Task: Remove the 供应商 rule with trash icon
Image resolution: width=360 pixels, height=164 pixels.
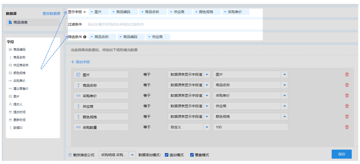Action: click(347, 106)
